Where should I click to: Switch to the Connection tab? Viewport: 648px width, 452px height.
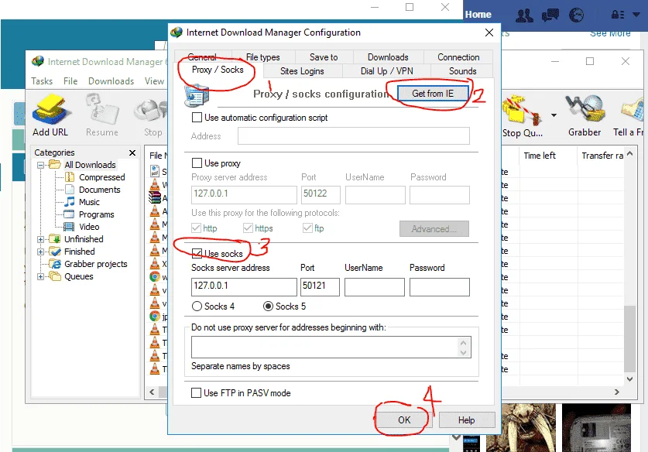click(458, 57)
